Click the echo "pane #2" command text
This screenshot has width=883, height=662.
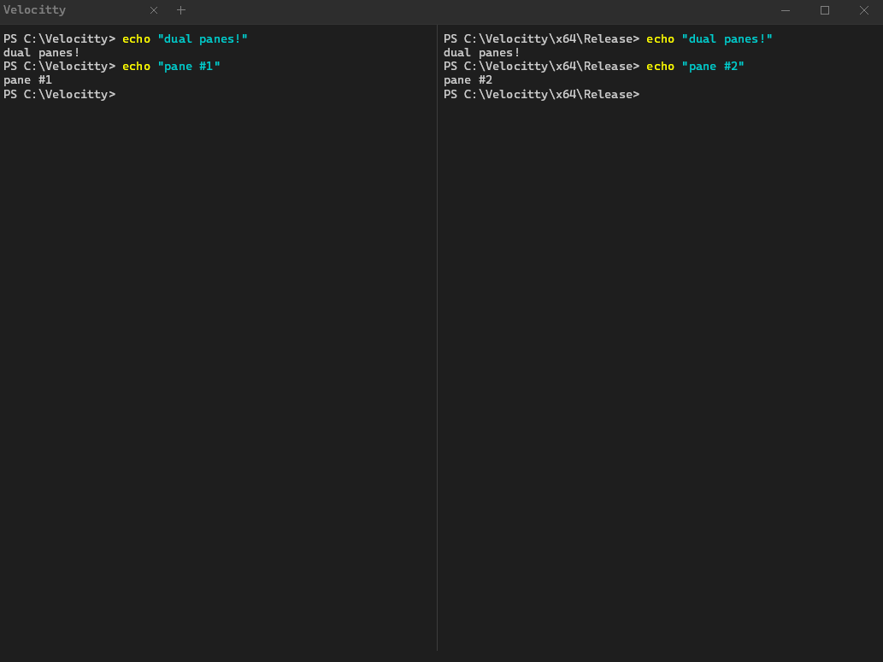point(695,67)
